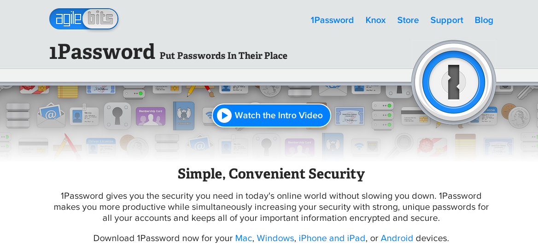Viewport: 538px width, 248px height.
Task: Click the quarter coin icon at right
Action: point(519,117)
